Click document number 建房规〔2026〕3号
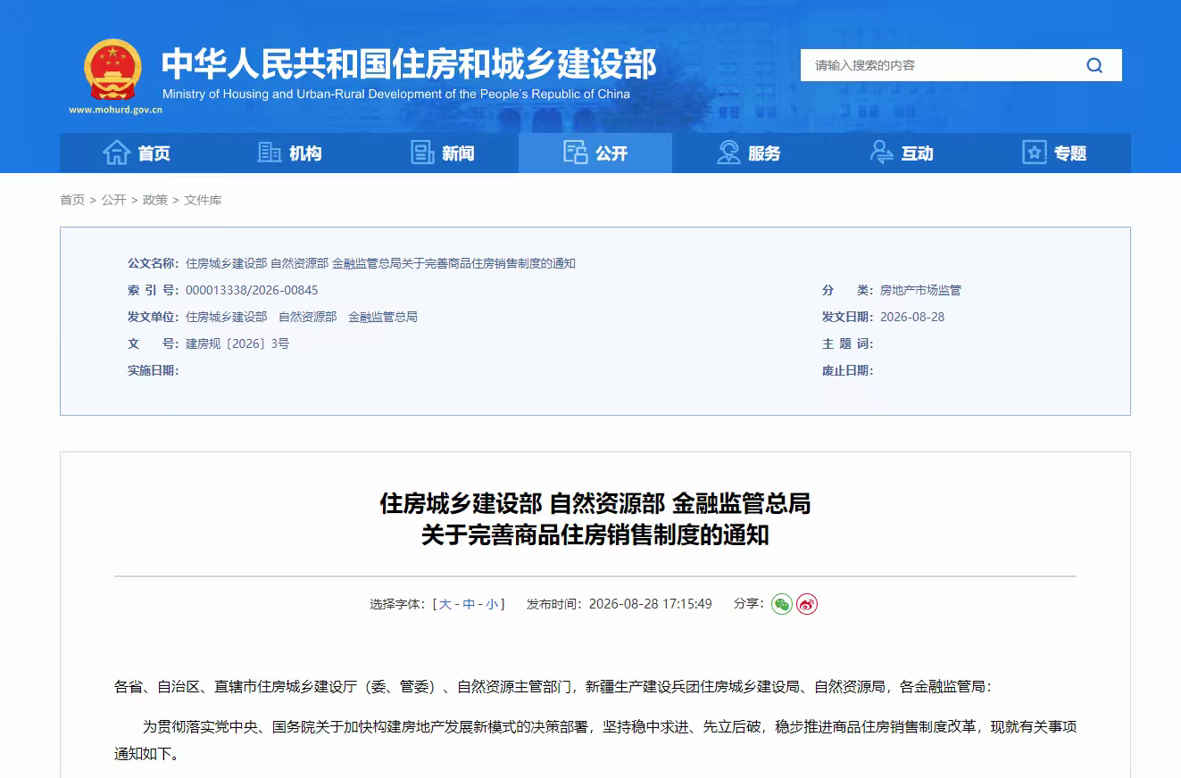 click(x=237, y=343)
